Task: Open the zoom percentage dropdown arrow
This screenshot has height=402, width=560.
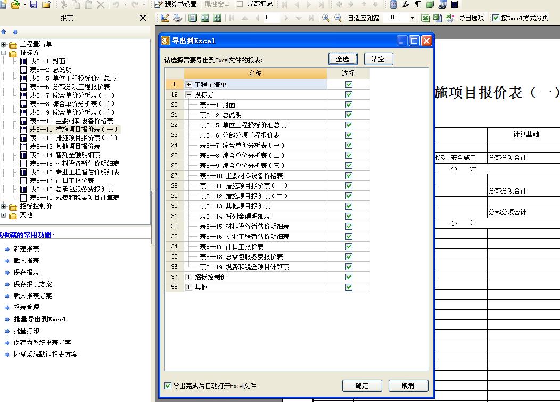Action: pyautogui.click(x=412, y=18)
